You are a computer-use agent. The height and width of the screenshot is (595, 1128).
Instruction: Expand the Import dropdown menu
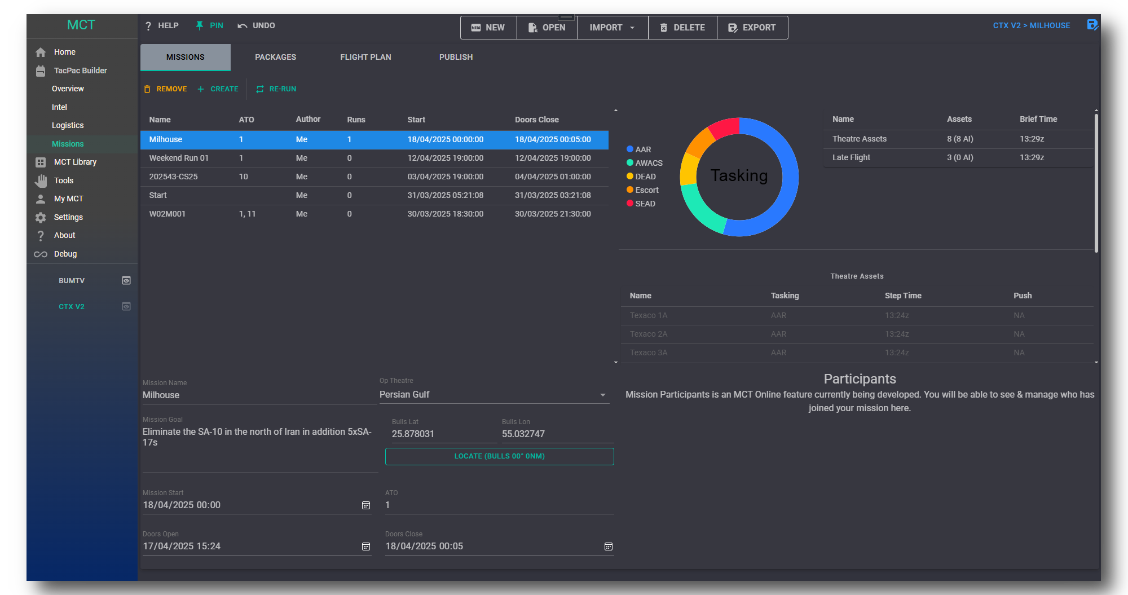(x=612, y=28)
